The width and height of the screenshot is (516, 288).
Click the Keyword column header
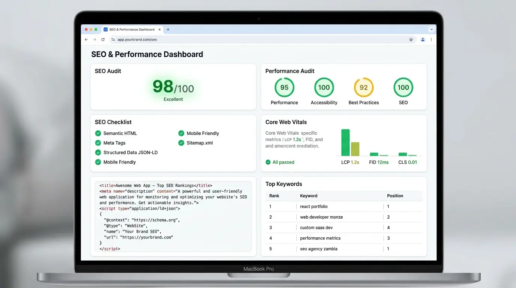(x=309, y=196)
